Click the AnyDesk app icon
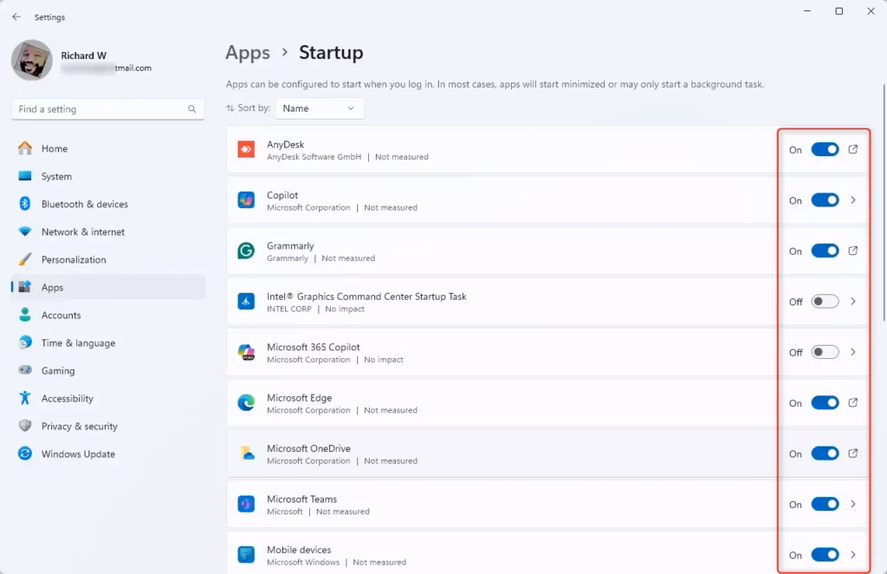This screenshot has height=574, width=887. (x=246, y=149)
